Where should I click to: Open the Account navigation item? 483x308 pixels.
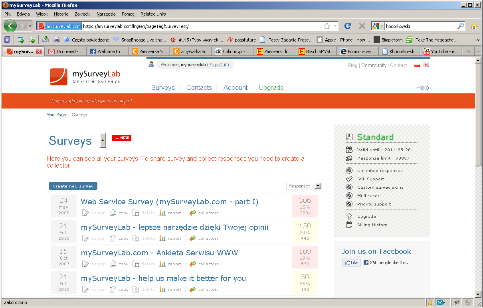tap(236, 88)
